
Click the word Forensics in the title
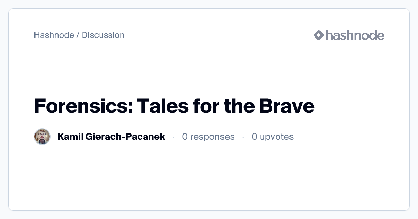82,106
